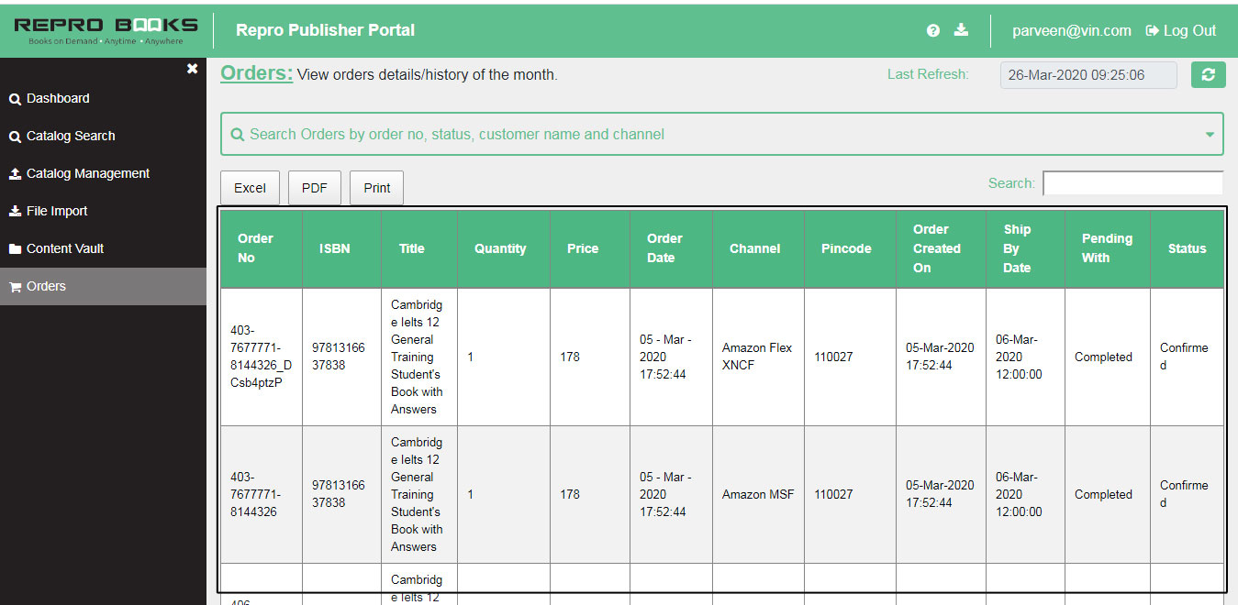Log out of the publisher portal
The image size is (1238, 605).
1181,30
